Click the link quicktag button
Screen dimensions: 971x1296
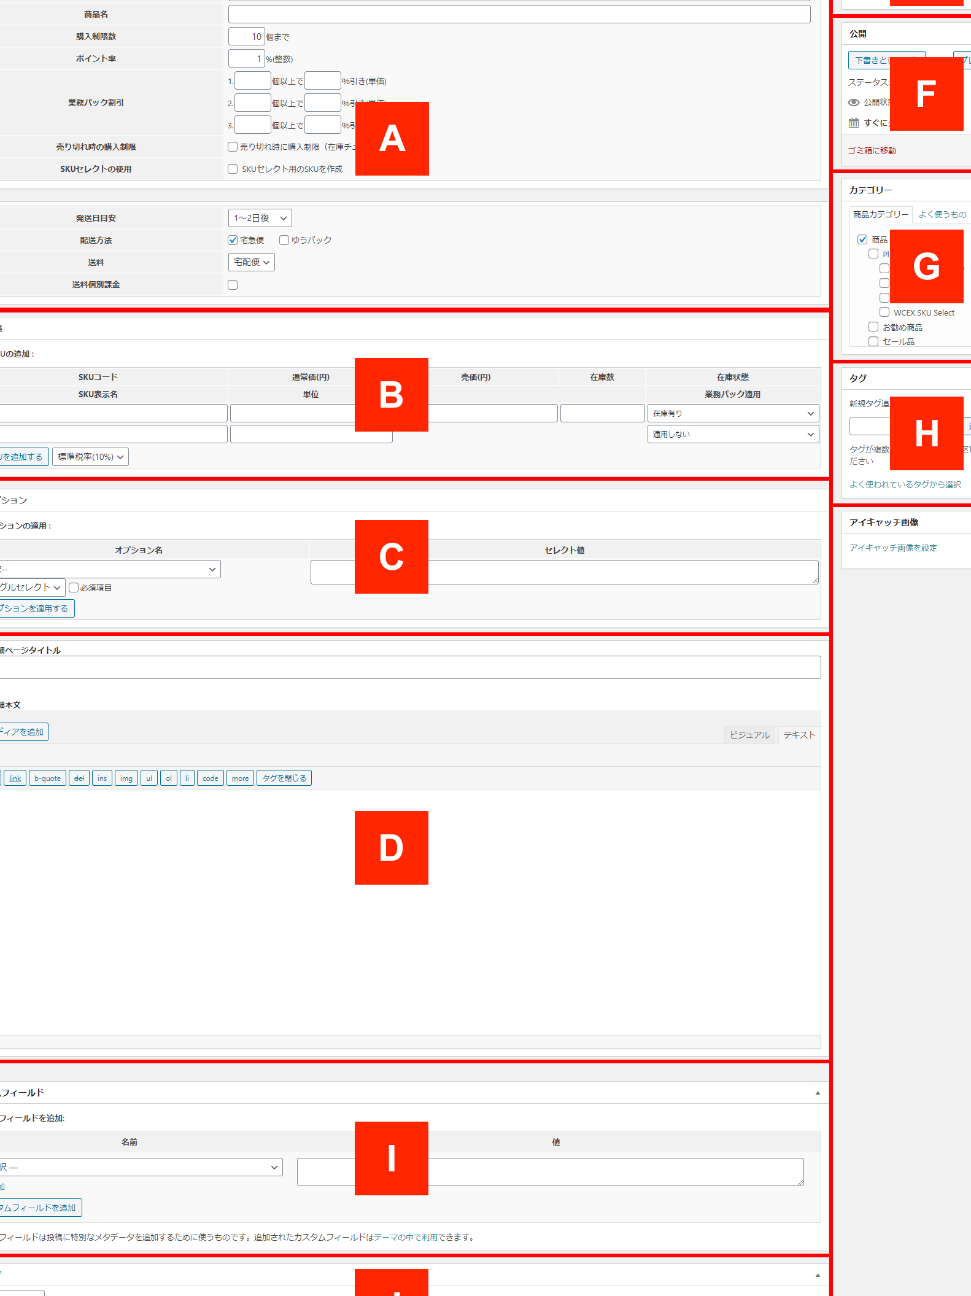coord(15,778)
